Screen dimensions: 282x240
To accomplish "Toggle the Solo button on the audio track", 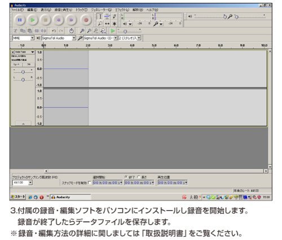I will coord(29,64).
